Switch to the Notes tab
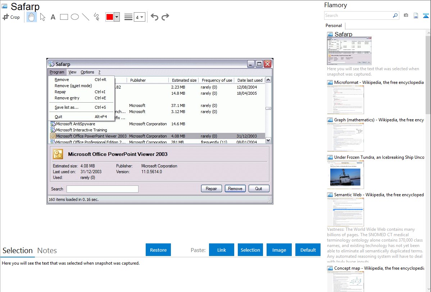The height and width of the screenshot is (292, 431). (47, 251)
